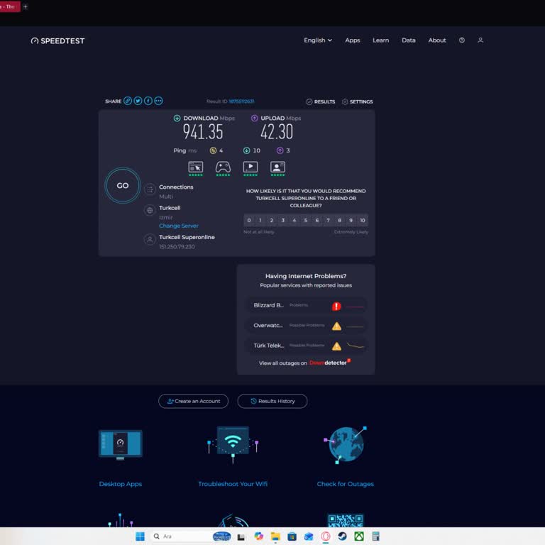The image size is (545, 545).
Task: Open more share options icon
Action: coord(158,101)
